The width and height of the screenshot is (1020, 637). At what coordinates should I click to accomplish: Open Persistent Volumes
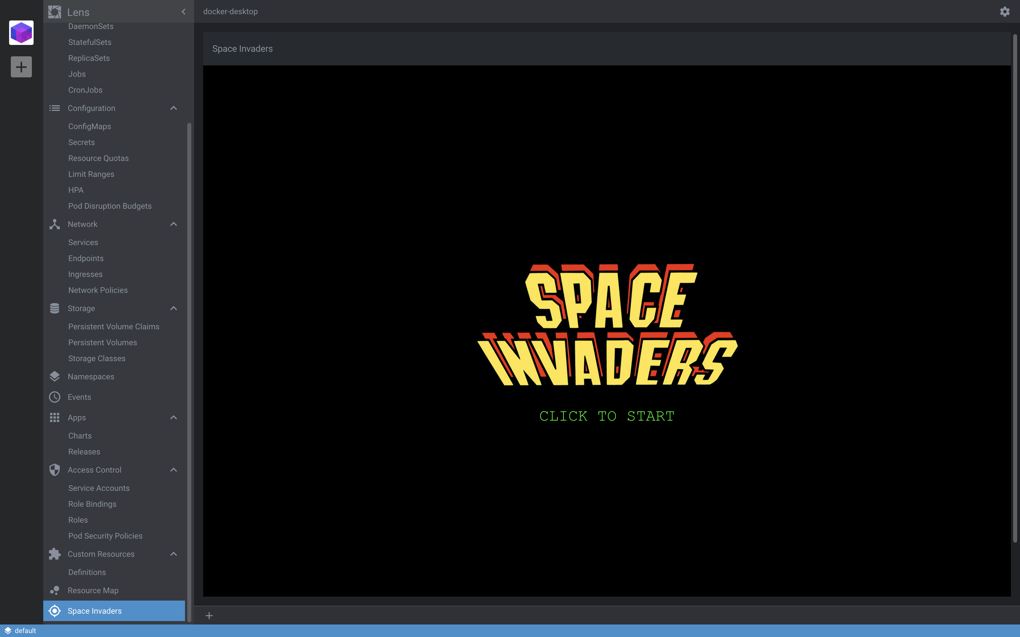pos(102,343)
